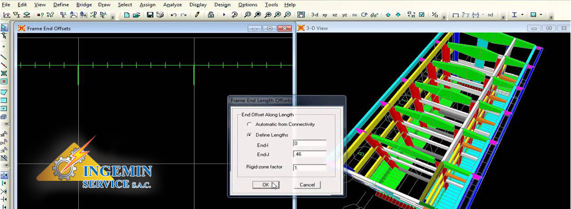Switch to the 3-d view button

315,15
